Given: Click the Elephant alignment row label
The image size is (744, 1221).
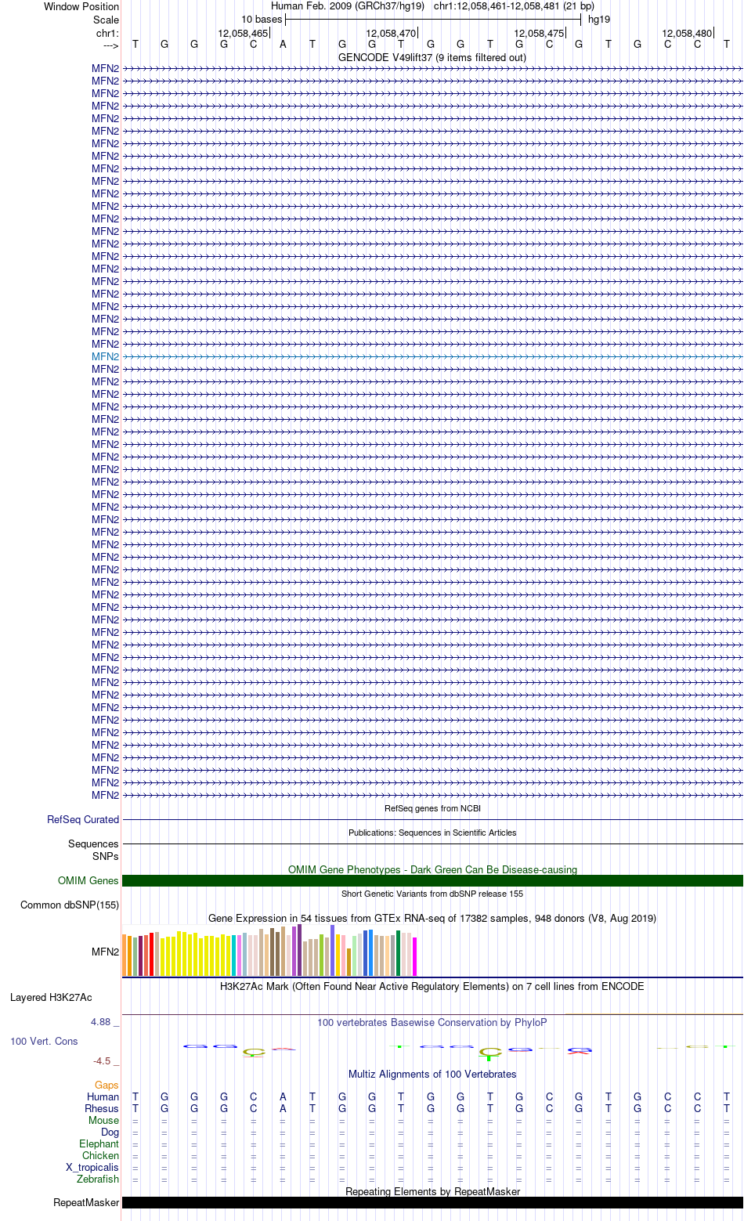Looking at the screenshot, I should pyautogui.click(x=99, y=1143).
